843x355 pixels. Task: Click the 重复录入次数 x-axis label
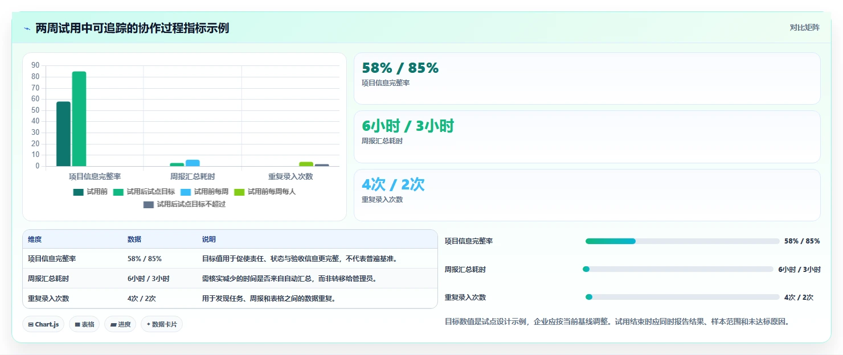click(x=290, y=177)
